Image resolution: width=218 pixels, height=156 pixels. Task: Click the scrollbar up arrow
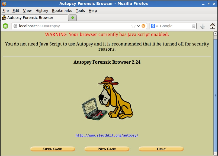click(215, 34)
